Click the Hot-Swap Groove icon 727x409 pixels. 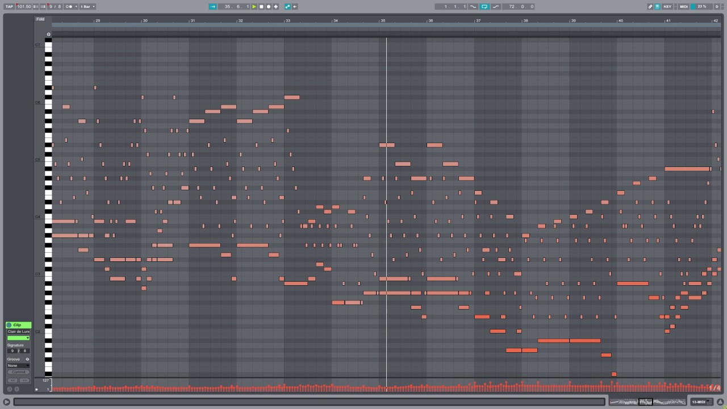(x=27, y=360)
